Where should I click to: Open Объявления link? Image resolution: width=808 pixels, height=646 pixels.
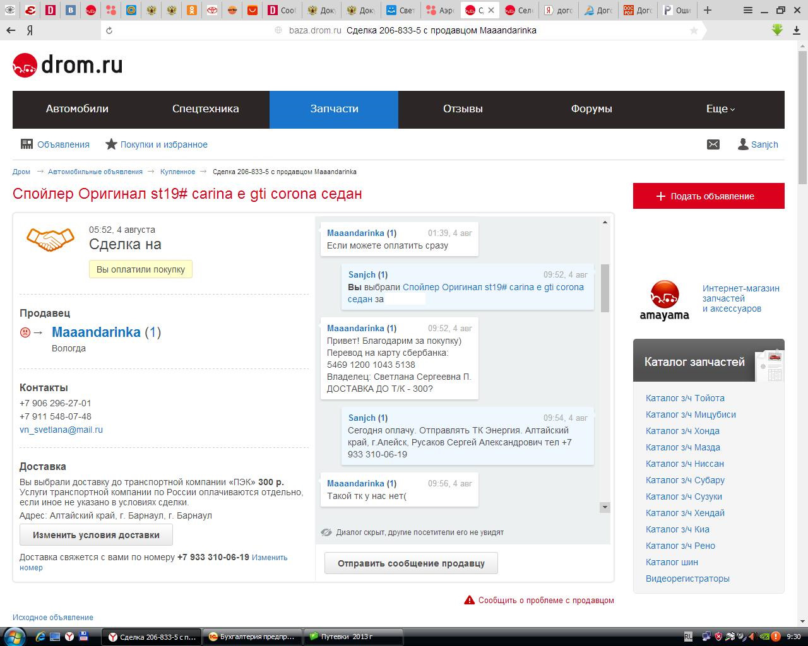pos(56,144)
